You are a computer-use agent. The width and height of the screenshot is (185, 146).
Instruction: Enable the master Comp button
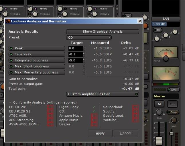172,112
